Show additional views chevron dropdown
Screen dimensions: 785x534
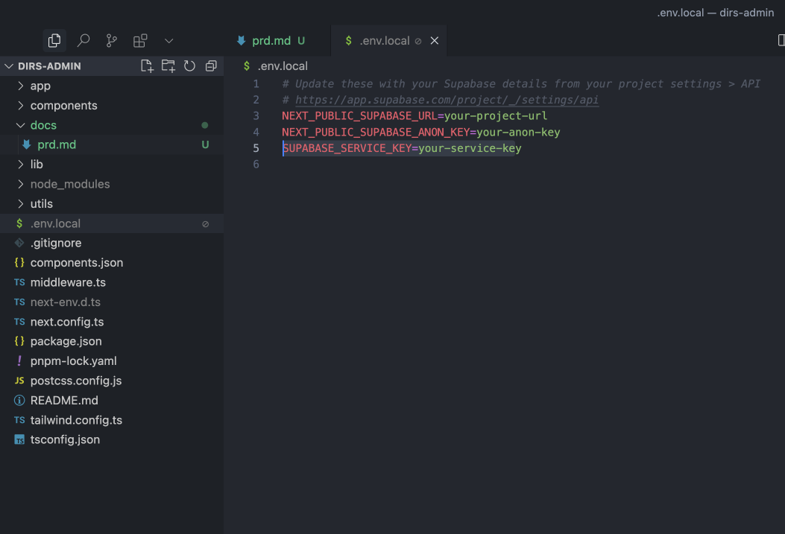[x=168, y=40]
